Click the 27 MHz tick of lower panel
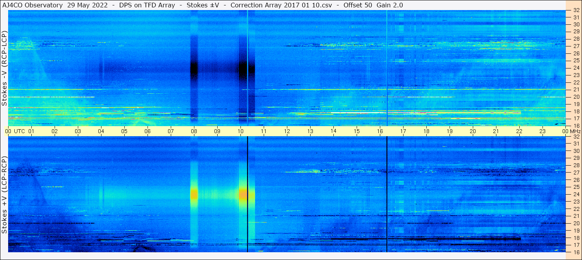 pos(576,173)
